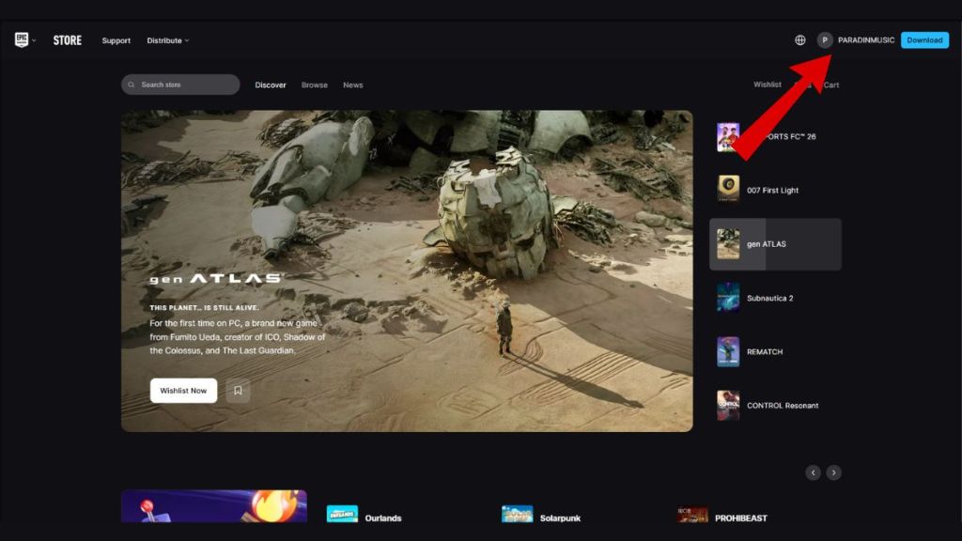Select 007 First Light in carousel list
This screenshot has height=541, width=962.
(775, 190)
